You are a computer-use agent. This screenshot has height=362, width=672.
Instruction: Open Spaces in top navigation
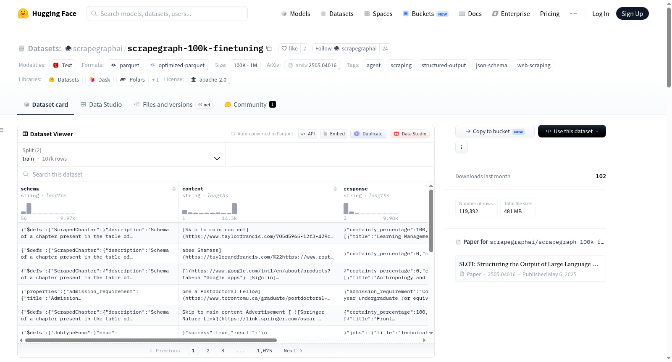[x=378, y=13]
